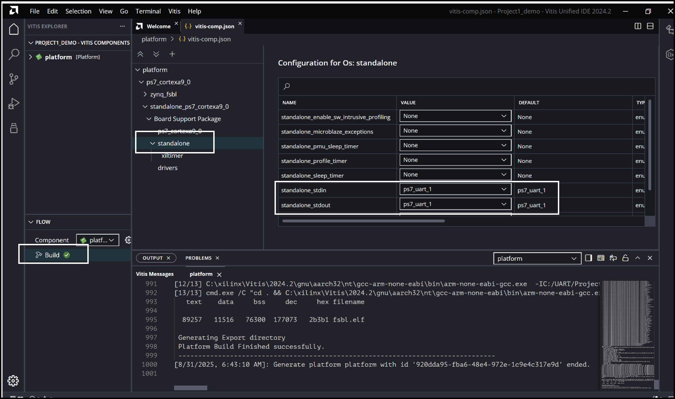Open the Run and Debug view
The width and height of the screenshot is (675, 399).
click(x=14, y=103)
